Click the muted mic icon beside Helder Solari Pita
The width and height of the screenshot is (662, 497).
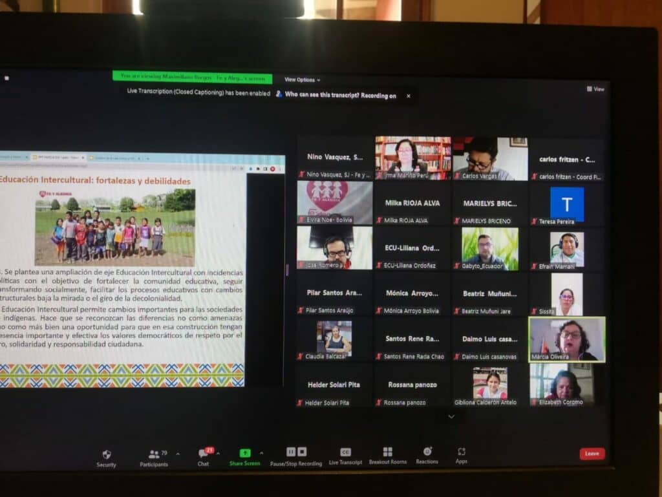(300, 403)
